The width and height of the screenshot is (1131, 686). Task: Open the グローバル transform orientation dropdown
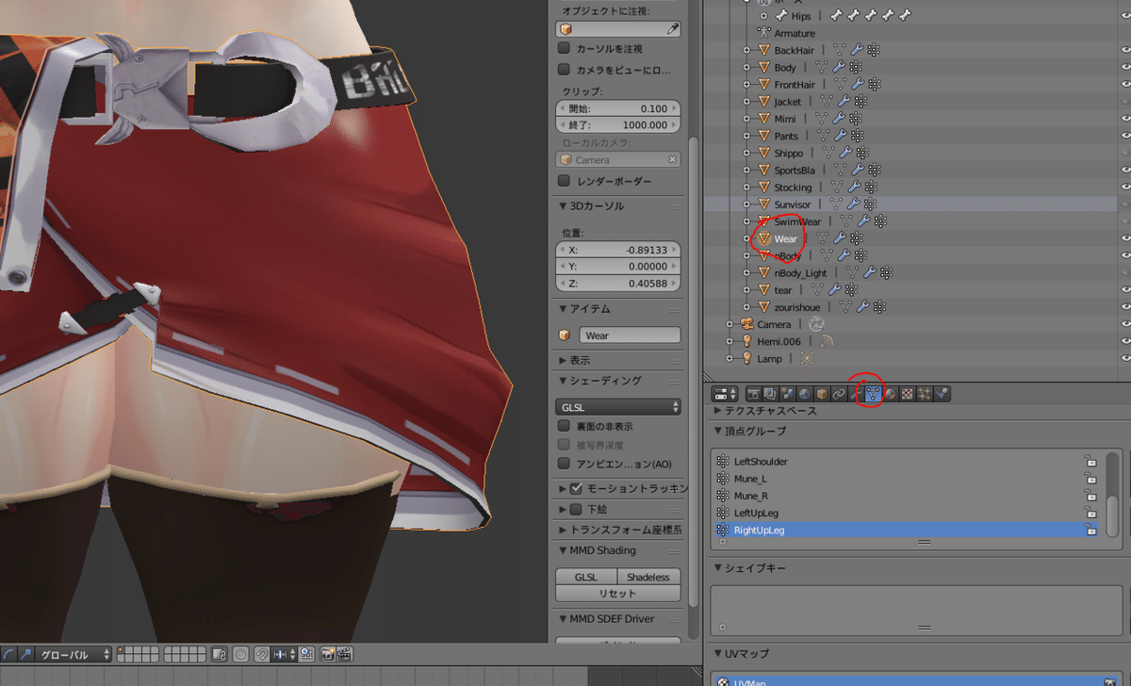click(x=73, y=654)
